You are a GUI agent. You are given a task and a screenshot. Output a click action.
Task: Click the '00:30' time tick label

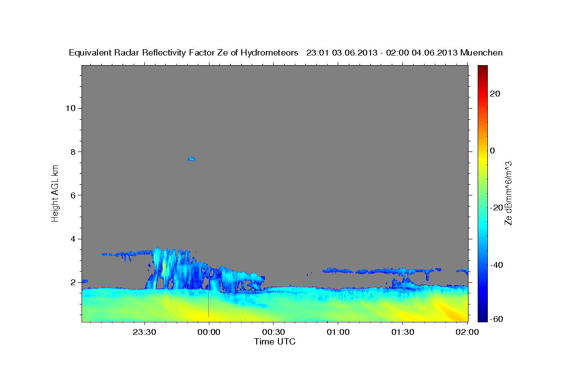pos(274,332)
